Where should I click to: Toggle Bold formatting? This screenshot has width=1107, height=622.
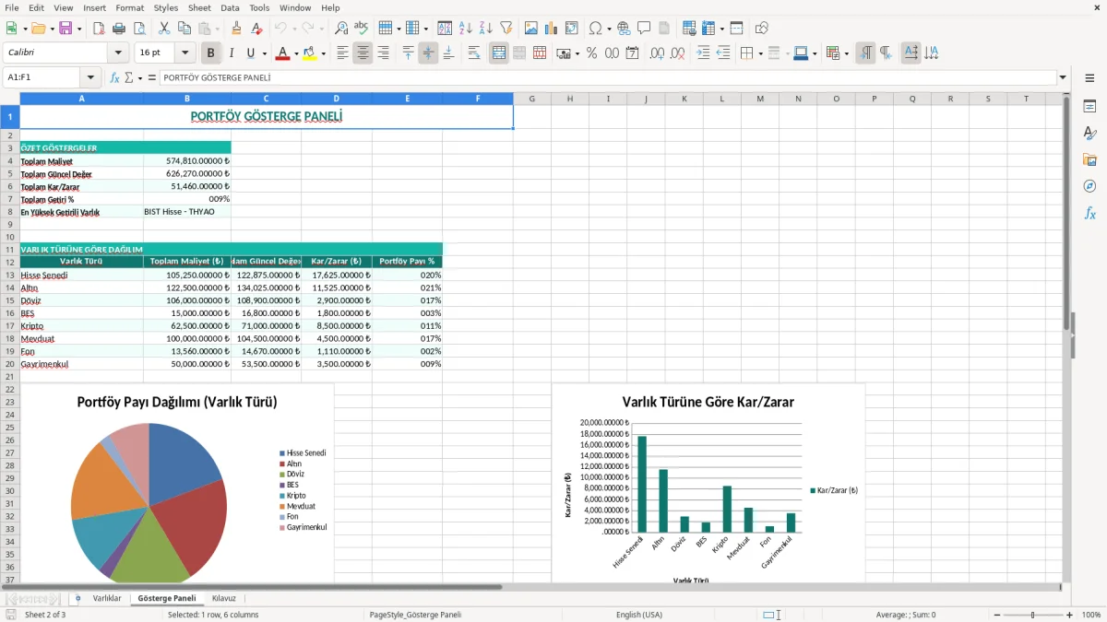[211, 53]
